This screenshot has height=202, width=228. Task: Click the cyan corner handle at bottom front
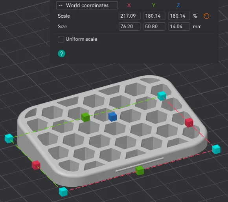63,192
